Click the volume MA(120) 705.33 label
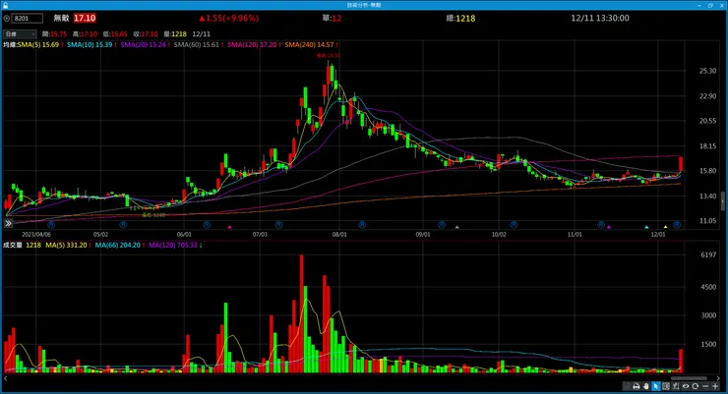This screenshot has width=728, height=394. pyautogui.click(x=175, y=246)
